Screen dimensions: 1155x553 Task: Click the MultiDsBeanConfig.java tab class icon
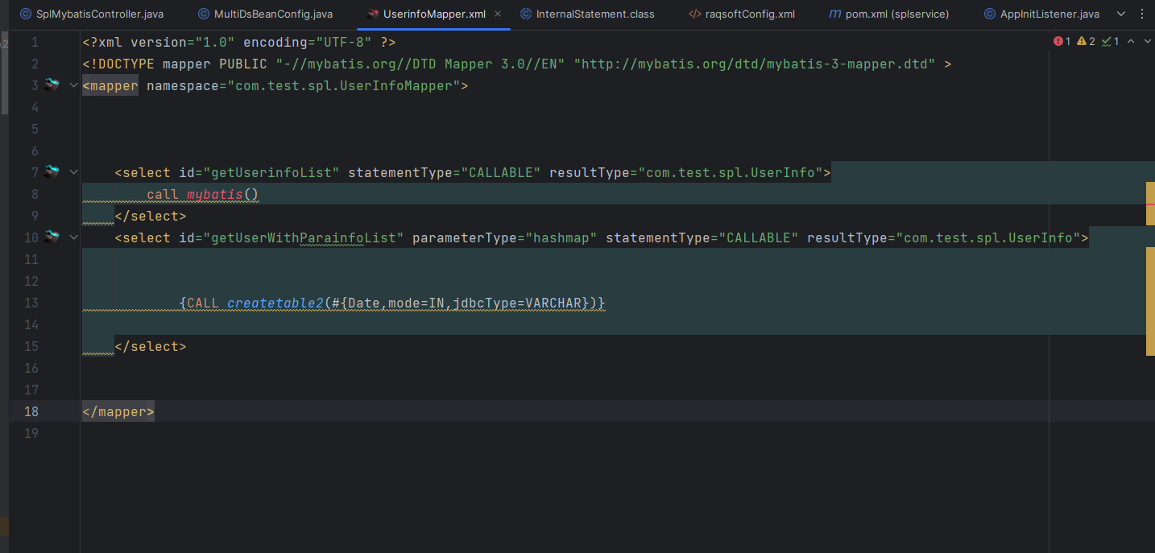[203, 14]
